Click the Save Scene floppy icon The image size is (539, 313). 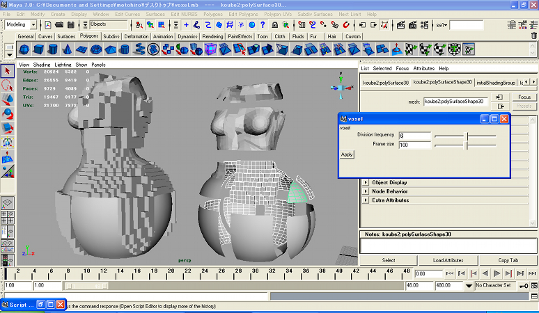pyautogui.click(x=71, y=25)
